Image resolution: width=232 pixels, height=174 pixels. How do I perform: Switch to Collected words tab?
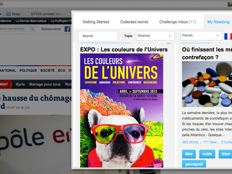tap(134, 22)
